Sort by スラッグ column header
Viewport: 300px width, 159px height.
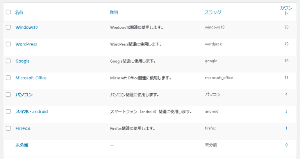click(213, 12)
